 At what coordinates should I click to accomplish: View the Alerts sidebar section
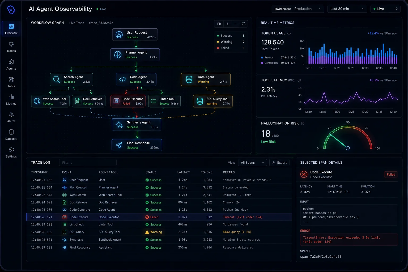[x=11, y=117]
